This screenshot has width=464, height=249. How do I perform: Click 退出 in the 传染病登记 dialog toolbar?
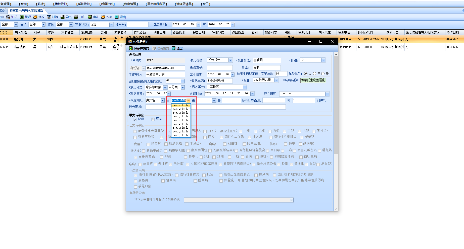tap(177, 48)
